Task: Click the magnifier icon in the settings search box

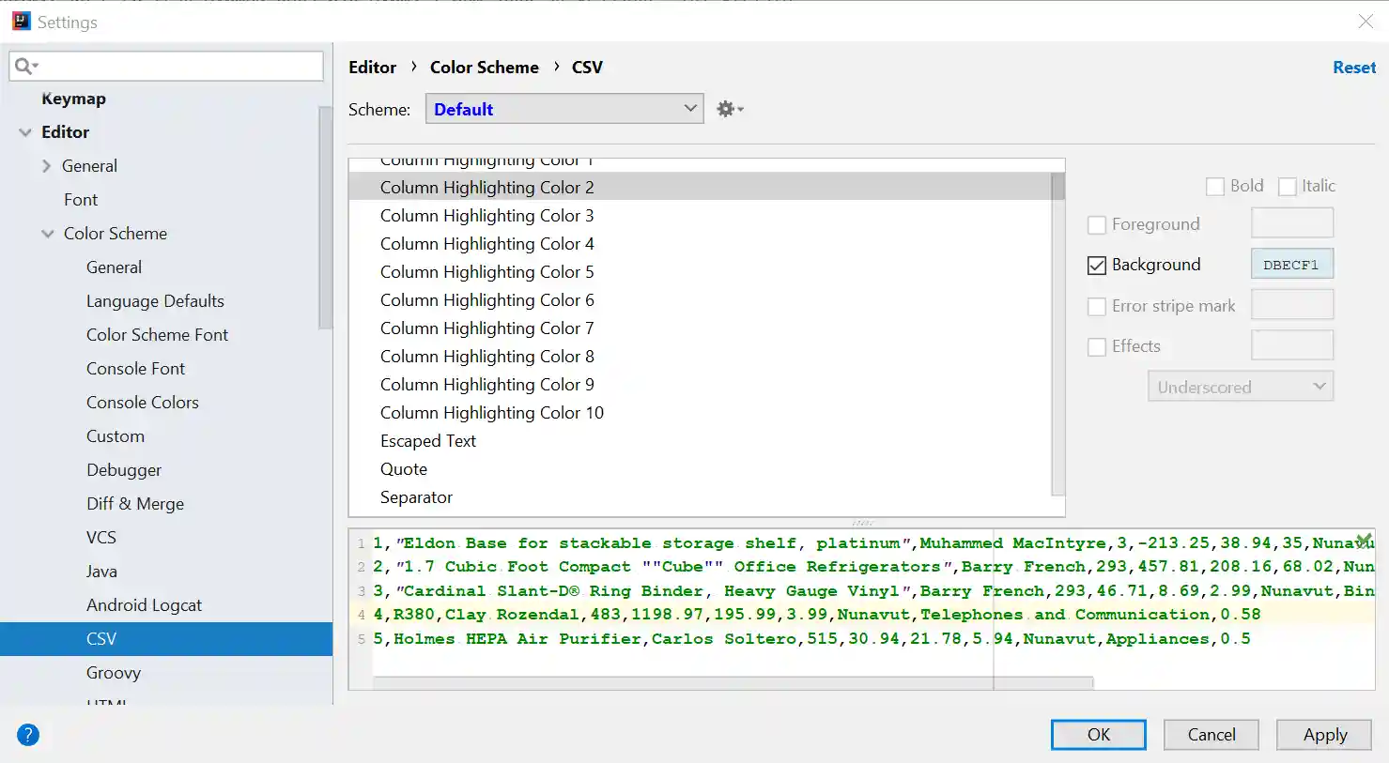Action: click(25, 66)
